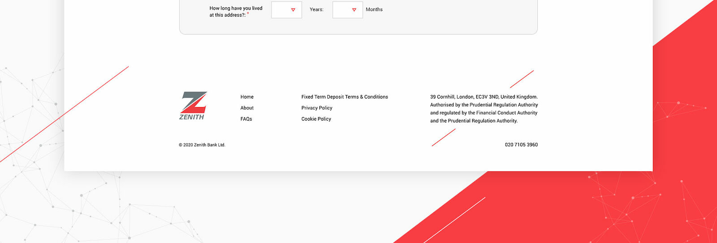Click the 'Years:' label text
The height and width of the screenshot is (243, 717).
click(316, 9)
